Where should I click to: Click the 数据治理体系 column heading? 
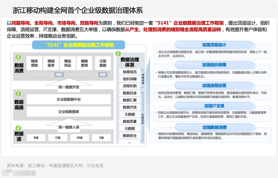[x=130, y=62]
